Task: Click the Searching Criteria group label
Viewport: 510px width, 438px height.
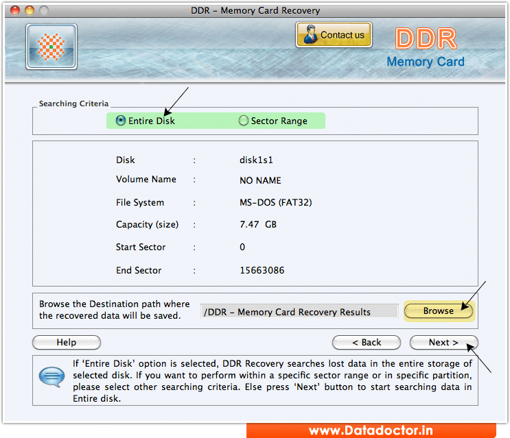Action: [73, 104]
